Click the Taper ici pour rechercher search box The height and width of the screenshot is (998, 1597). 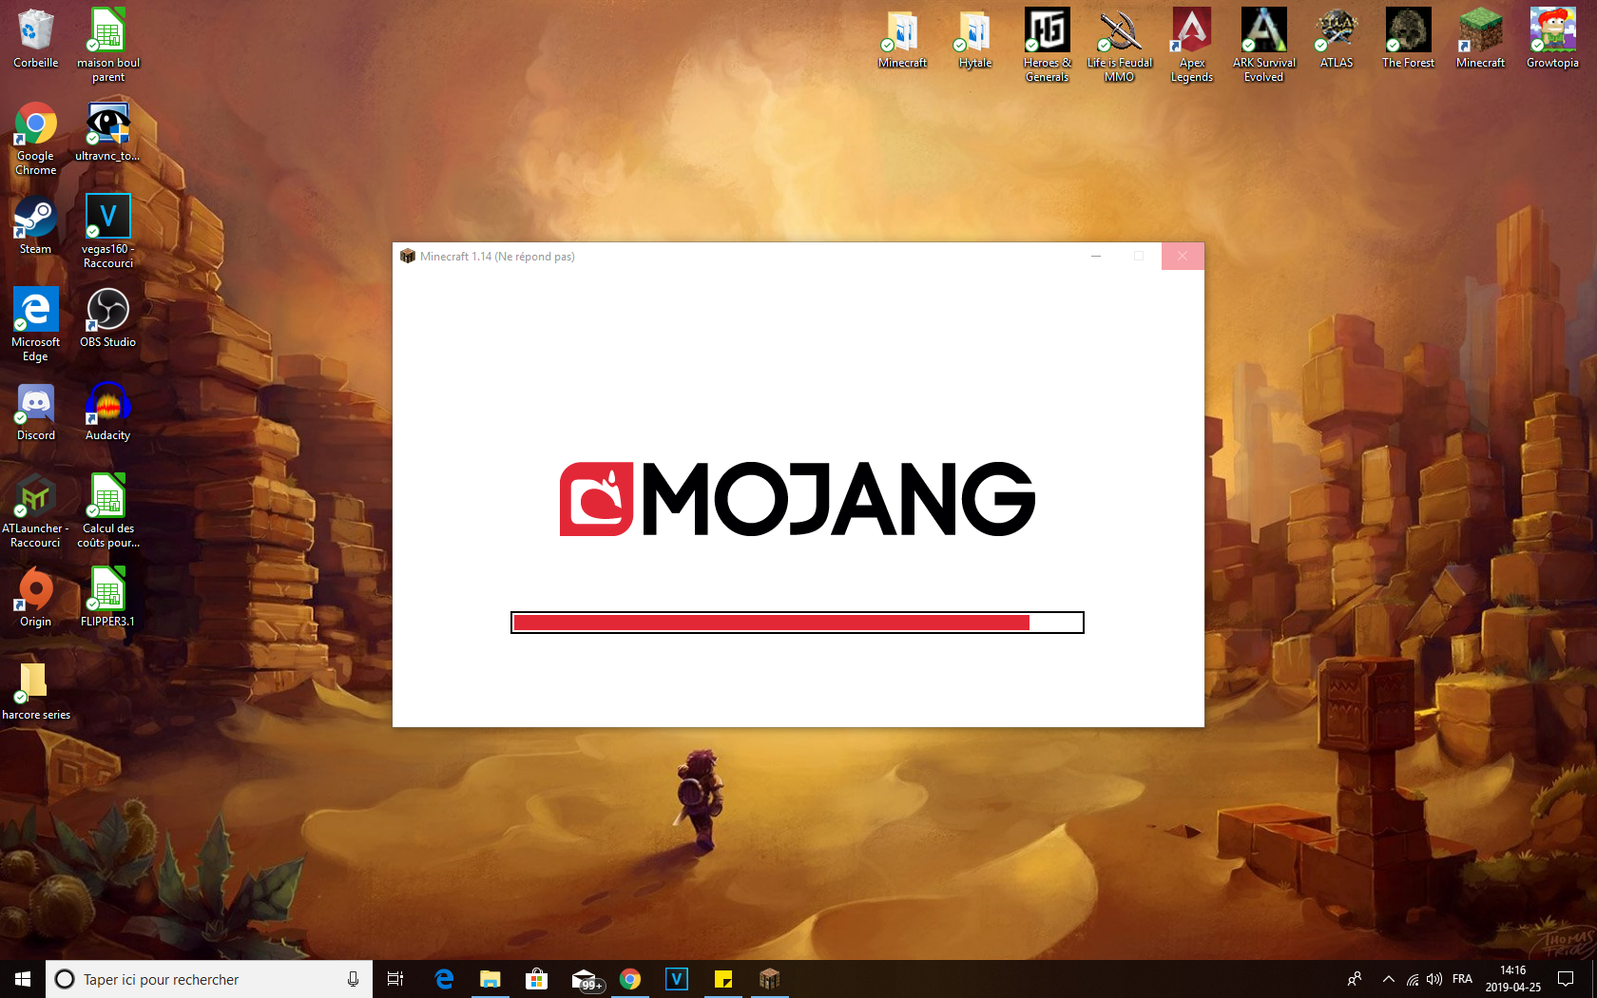pyautogui.click(x=209, y=979)
